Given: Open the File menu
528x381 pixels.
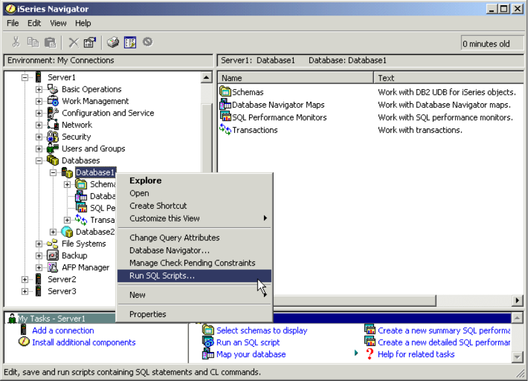Looking at the screenshot, I should (x=13, y=23).
